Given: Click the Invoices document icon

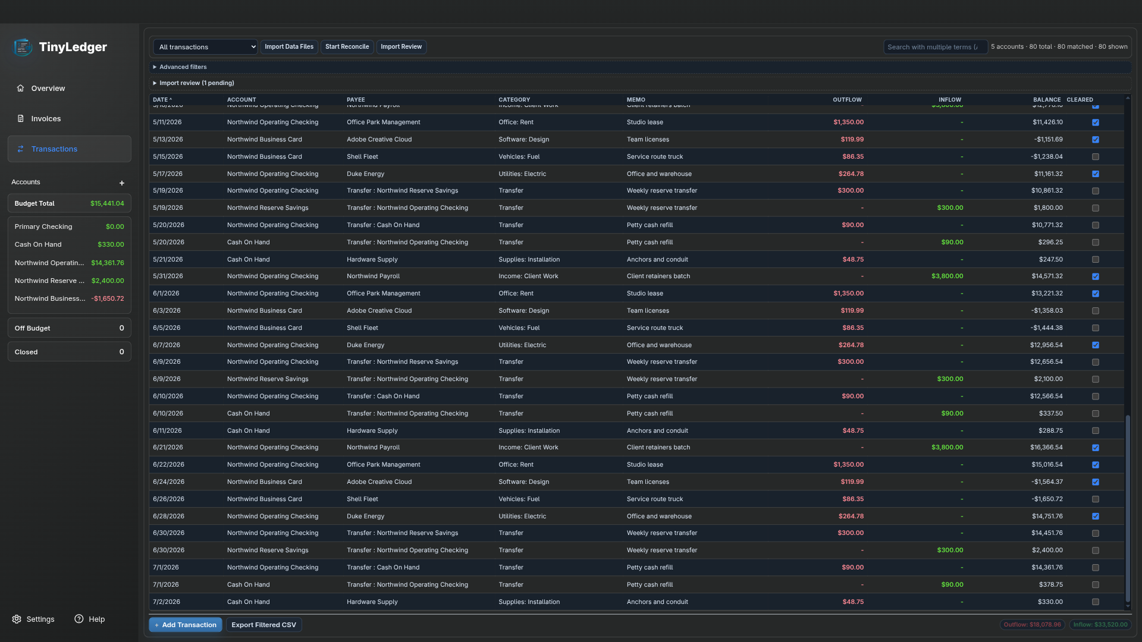Looking at the screenshot, I should tap(20, 118).
